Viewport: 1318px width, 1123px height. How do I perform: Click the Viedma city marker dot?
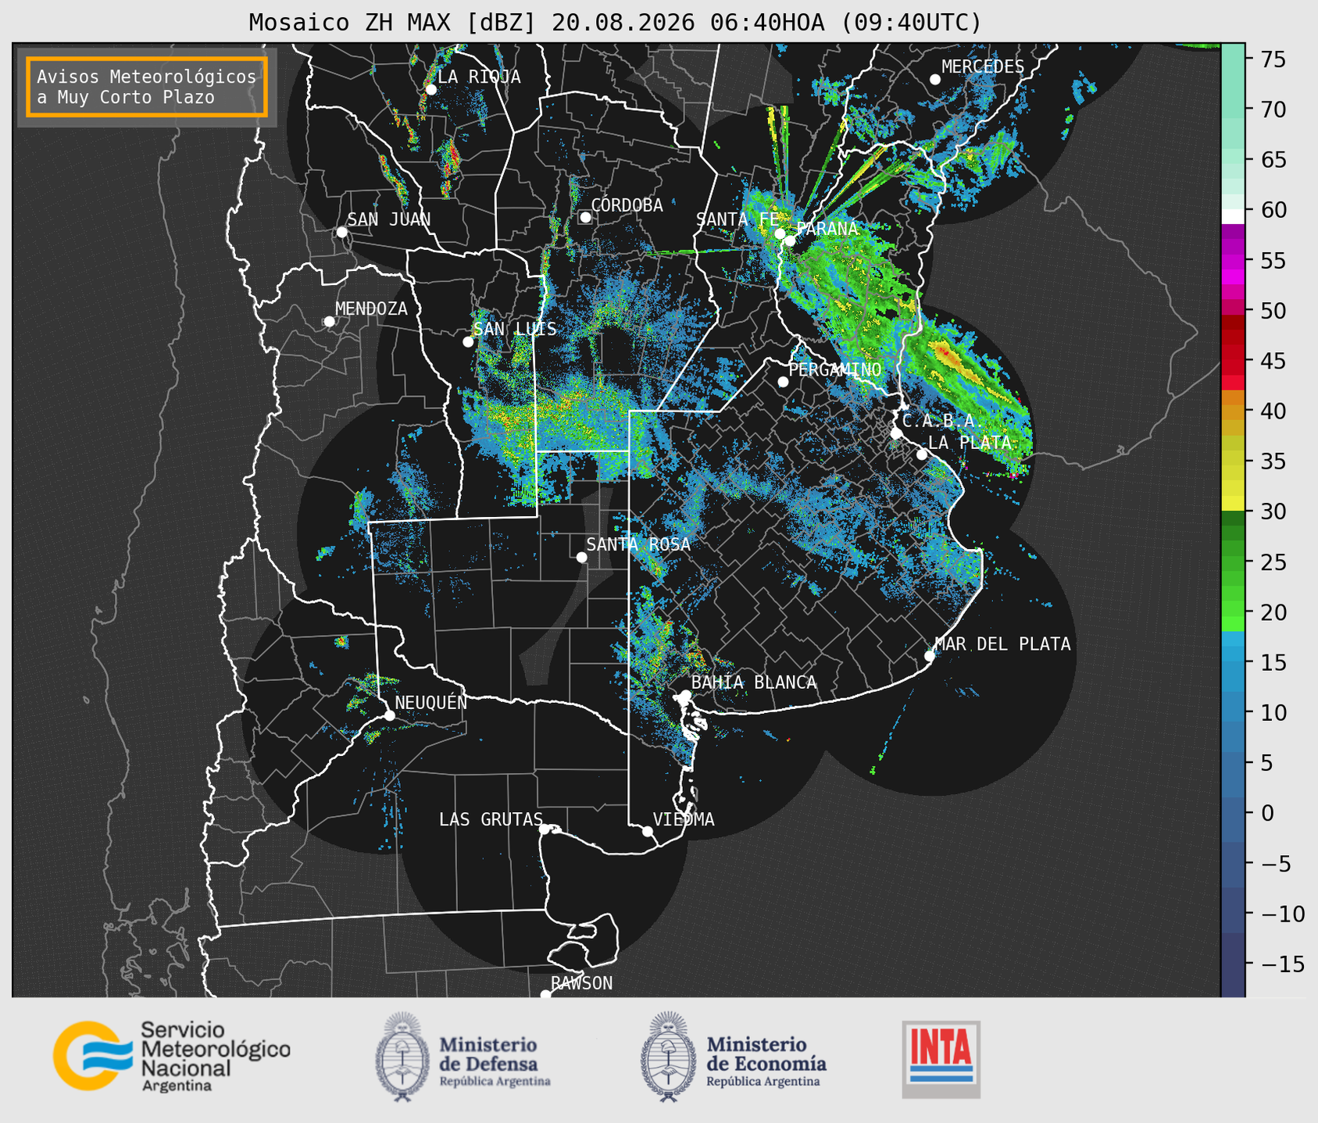tap(648, 831)
